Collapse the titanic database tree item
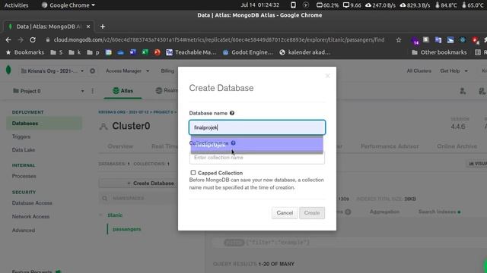 coord(101,215)
